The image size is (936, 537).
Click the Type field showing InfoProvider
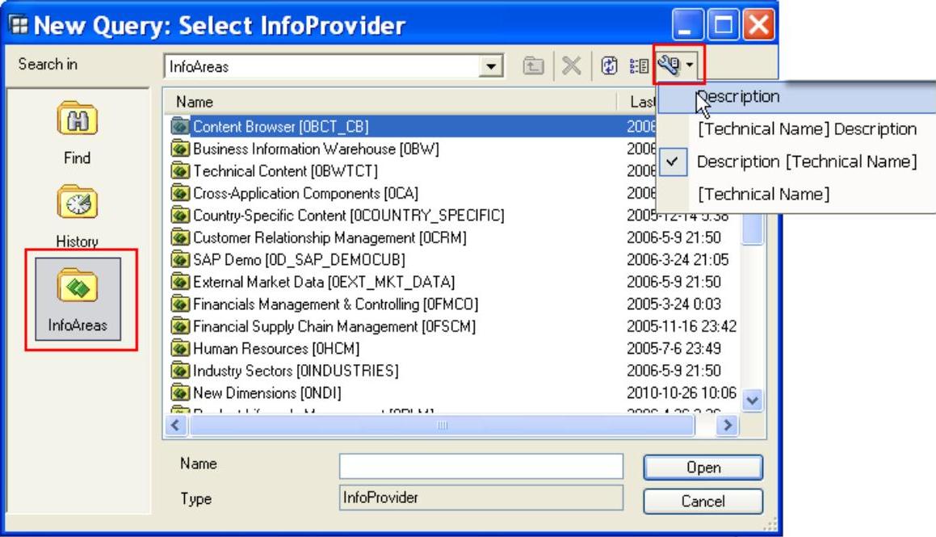point(481,497)
